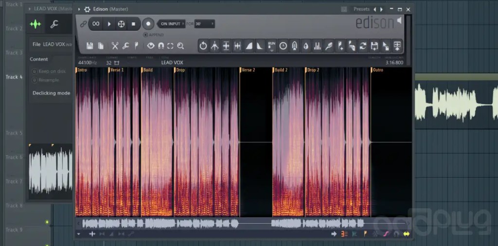Click the compass-shaped tool button
The image size is (498, 246).
[214, 46]
